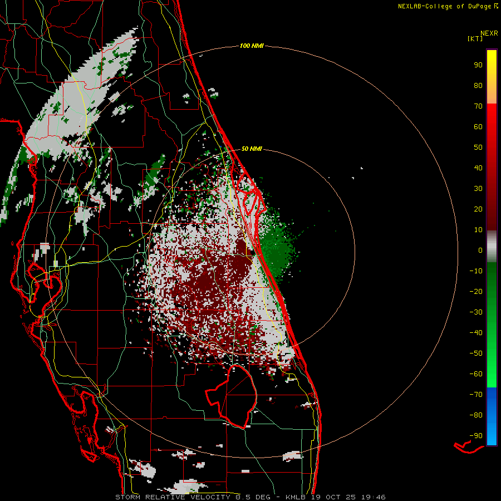Image resolution: width=501 pixels, height=501 pixels.
Task: Click the 80 value on velocity scale
Action: pyautogui.click(x=478, y=85)
